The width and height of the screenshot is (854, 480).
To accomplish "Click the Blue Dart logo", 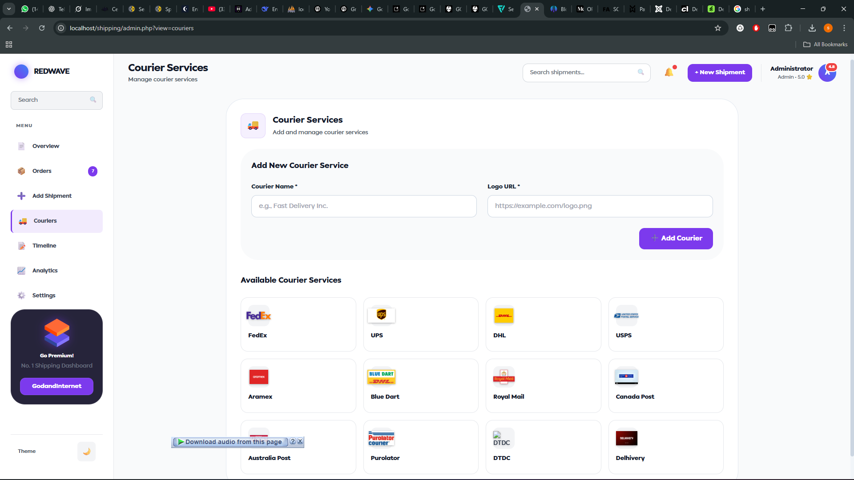I will (x=381, y=377).
